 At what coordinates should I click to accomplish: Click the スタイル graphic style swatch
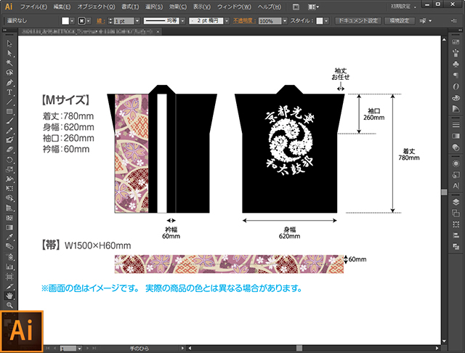click(x=320, y=21)
